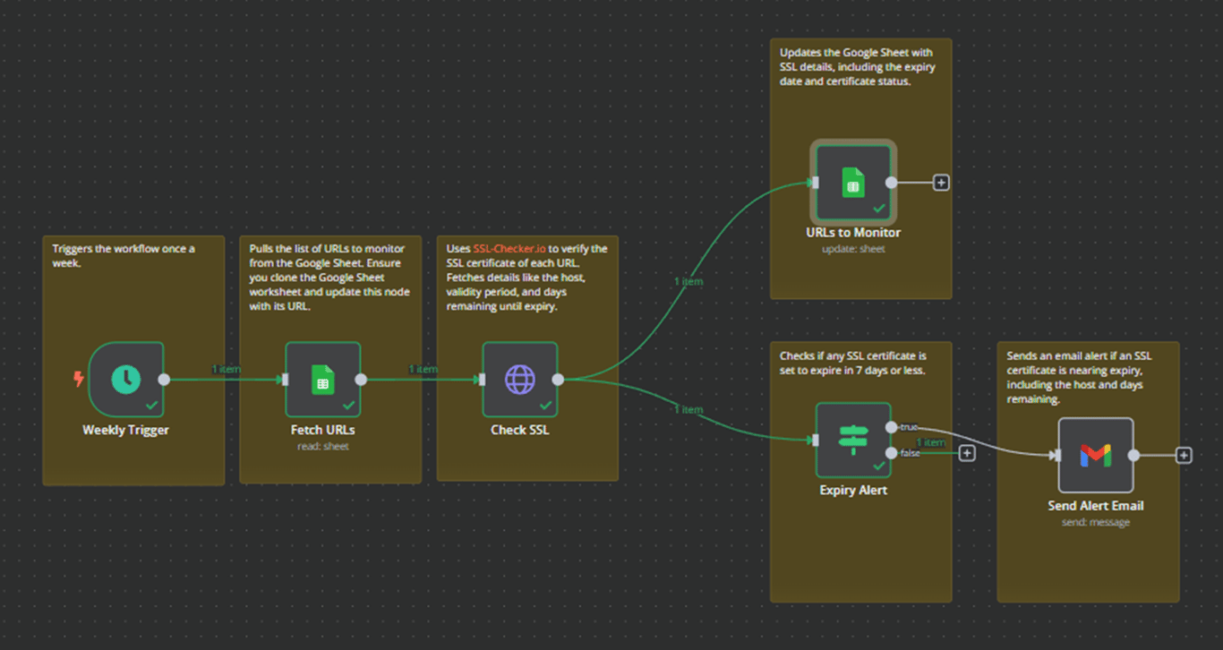Click the 1 item label before Expiry Alert
The width and height of the screenshot is (1223, 650).
(x=687, y=409)
